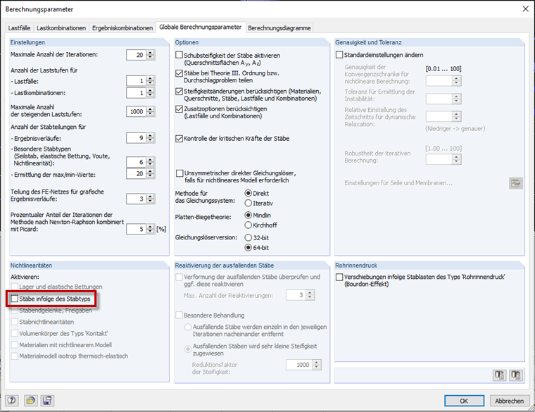The image size is (535, 412).
Task: Click the save as default disk icon
Action: click(x=47, y=401)
